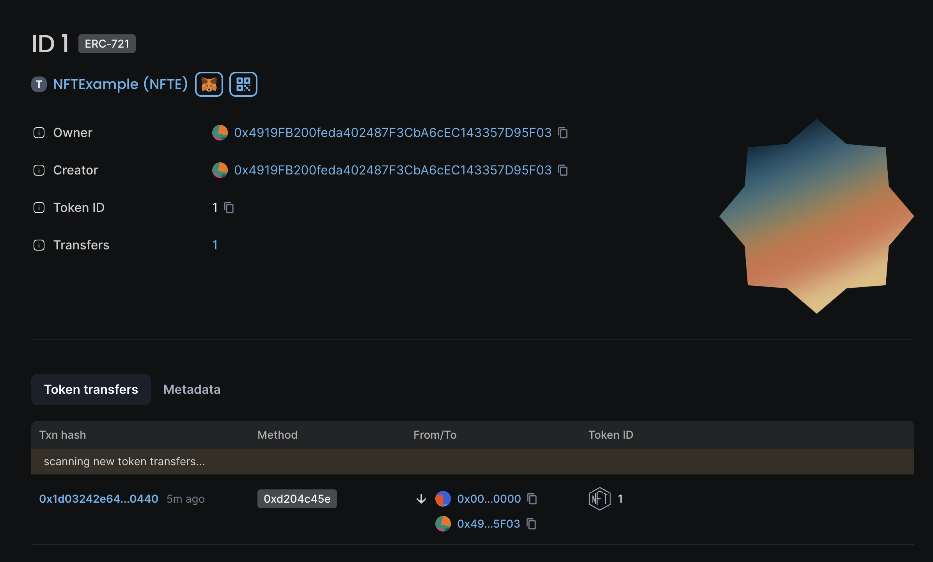
Task: Click the Creator info icon
Action: [x=39, y=170]
